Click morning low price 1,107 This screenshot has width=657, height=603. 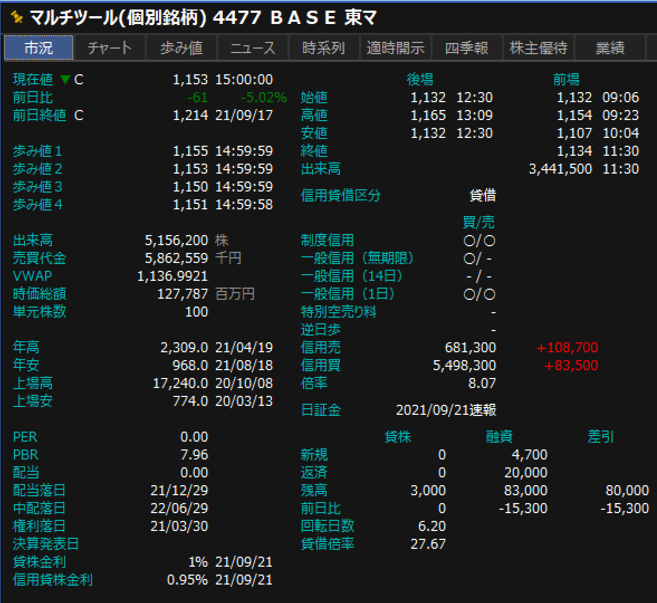click(x=574, y=133)
